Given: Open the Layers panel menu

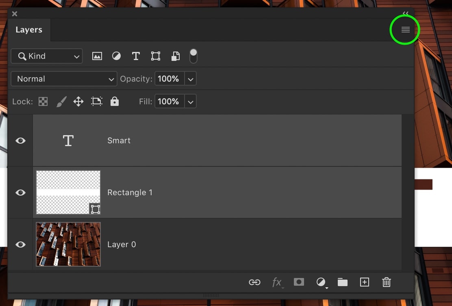Looking at the screenshot, I should pos(405,30).
